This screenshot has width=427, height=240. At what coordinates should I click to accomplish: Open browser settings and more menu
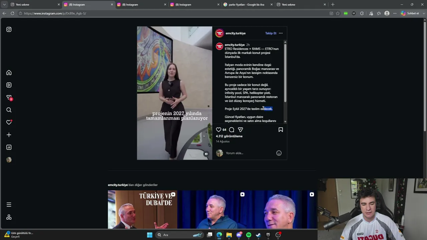tap(395, 13)
